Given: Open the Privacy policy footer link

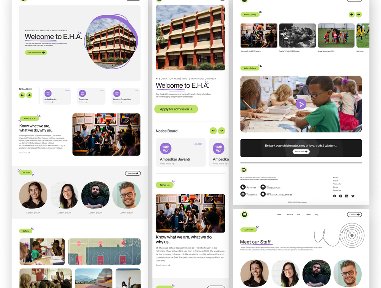Looking at the screenshot, I should pyautogui.click(x=337, y=184).
